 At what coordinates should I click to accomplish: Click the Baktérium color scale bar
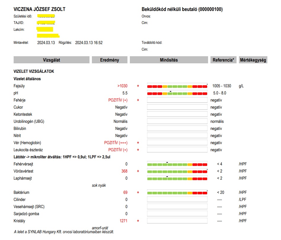[177, 193]
